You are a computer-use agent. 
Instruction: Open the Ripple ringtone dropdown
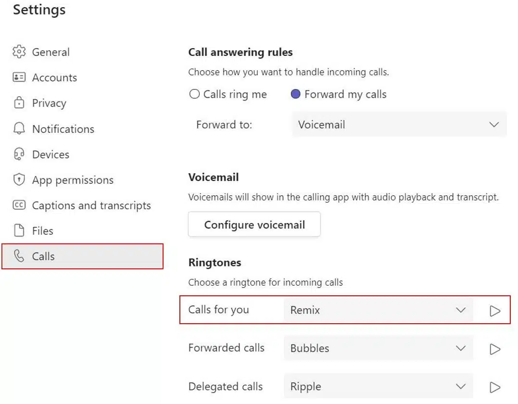[x=378, y=387]
